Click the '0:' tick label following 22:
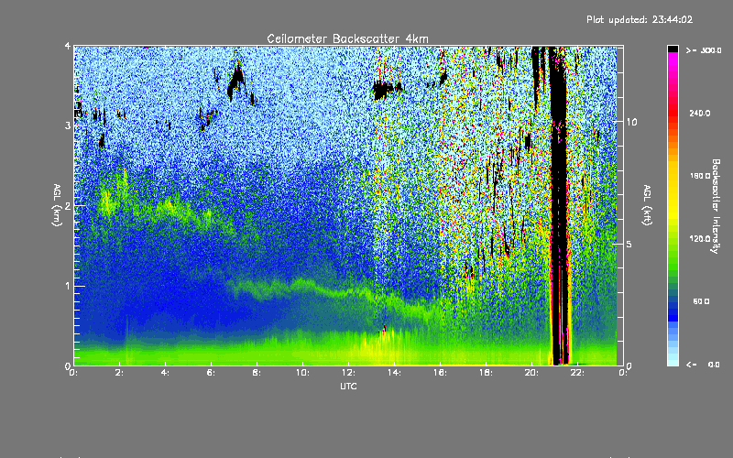This screenshot has width=733, height=458. pyautogui.click(x=623, y=373)
